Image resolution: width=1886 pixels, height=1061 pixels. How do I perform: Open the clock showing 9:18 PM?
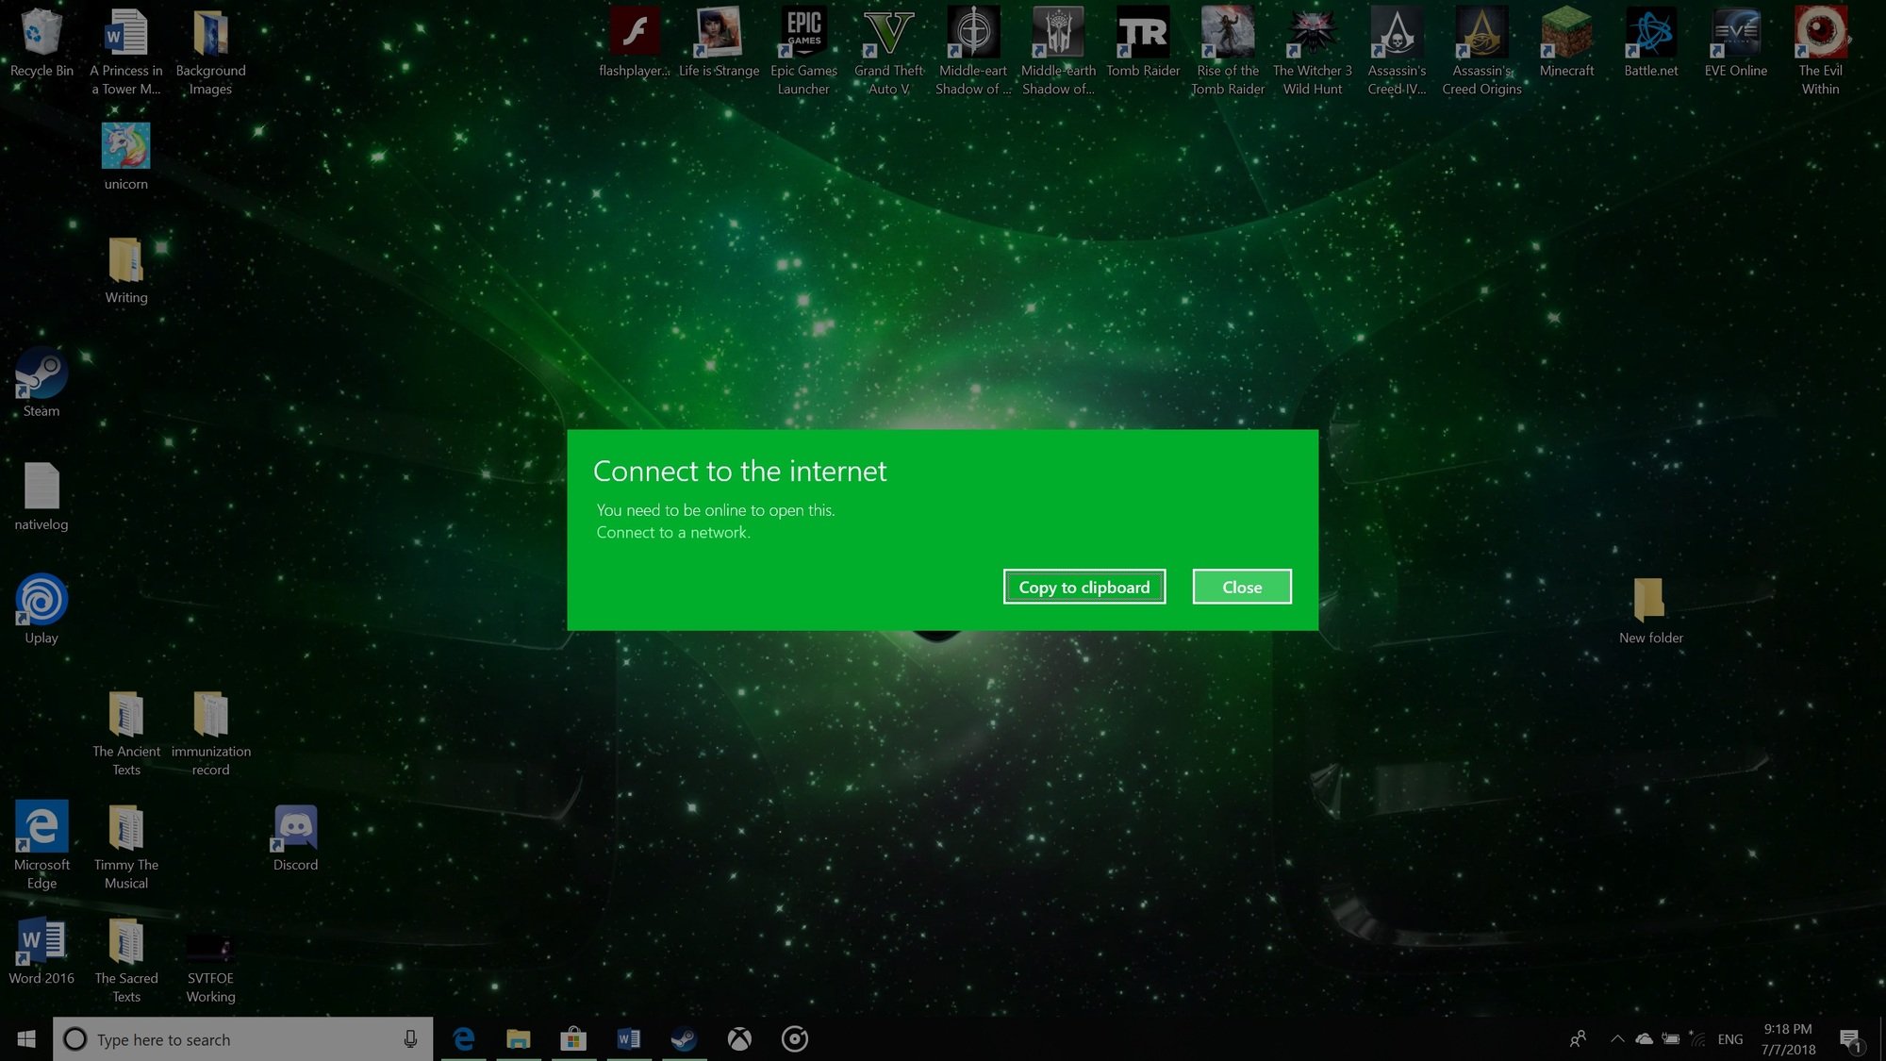pos(1788,1038)
